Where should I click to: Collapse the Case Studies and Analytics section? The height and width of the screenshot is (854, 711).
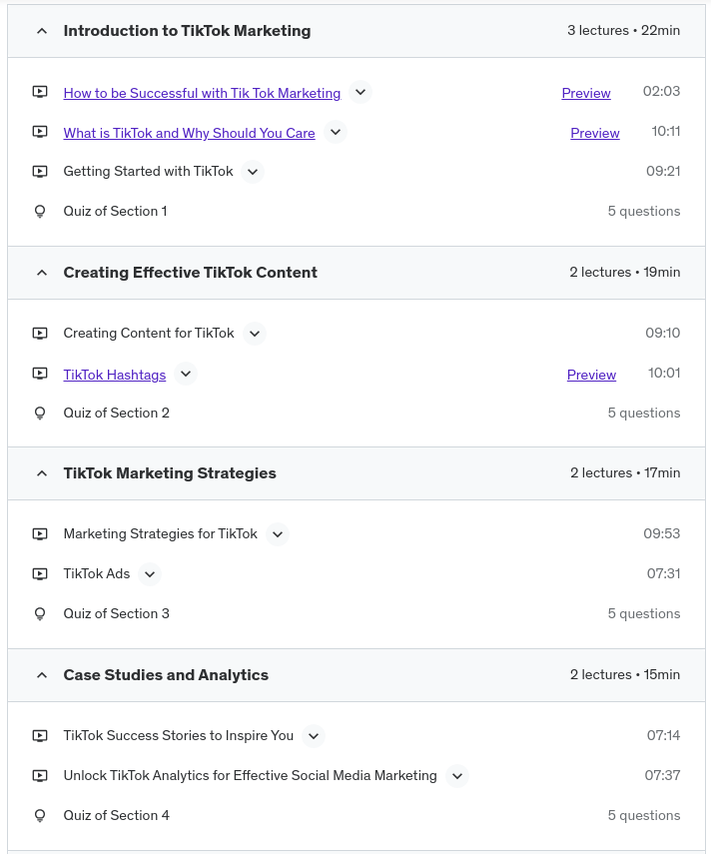click(42, 675)
